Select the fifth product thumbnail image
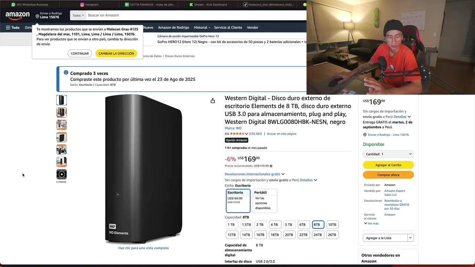The width and height of the screenshot is (475, 267). 62,149
